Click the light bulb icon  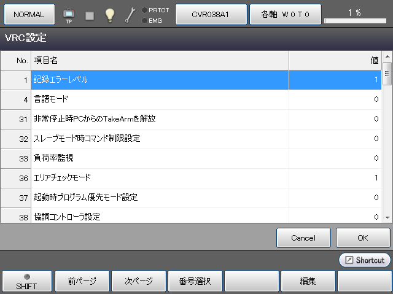110,15
